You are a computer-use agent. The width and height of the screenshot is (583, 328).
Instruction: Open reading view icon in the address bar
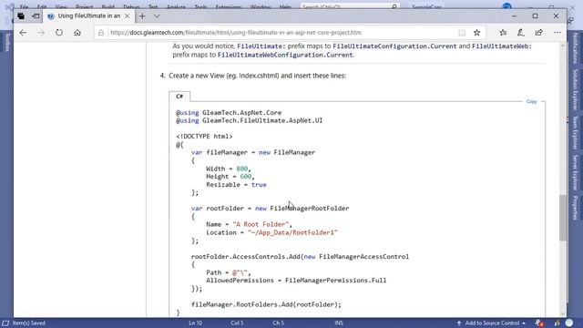[462, 33]
